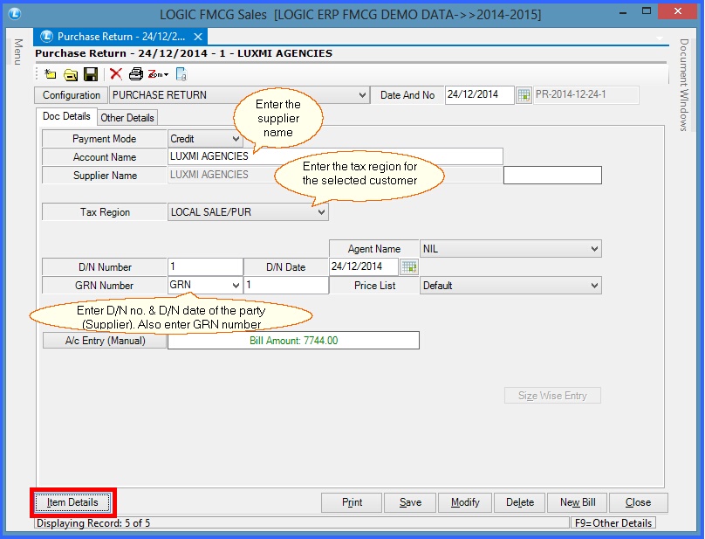Open calendar picker next to D/N Date
705x539 pixels.
tap(408, 266)
